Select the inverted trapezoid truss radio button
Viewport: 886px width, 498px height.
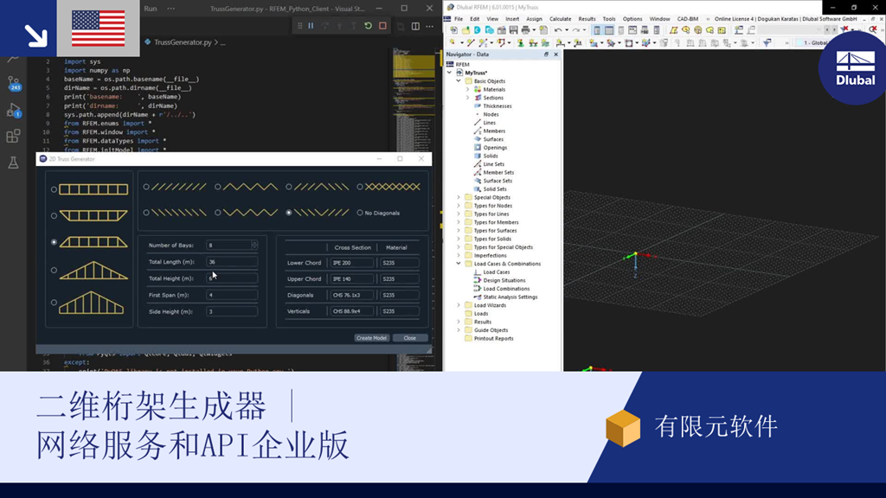click(55, 215)
